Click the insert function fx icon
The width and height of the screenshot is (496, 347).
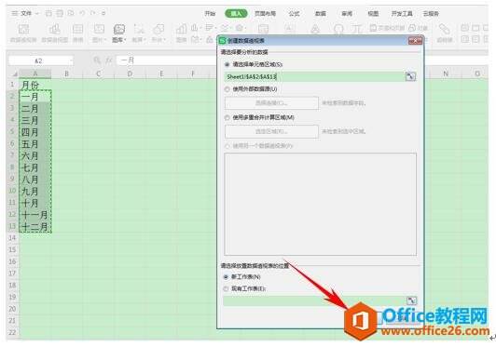click(x=108, y=60)
